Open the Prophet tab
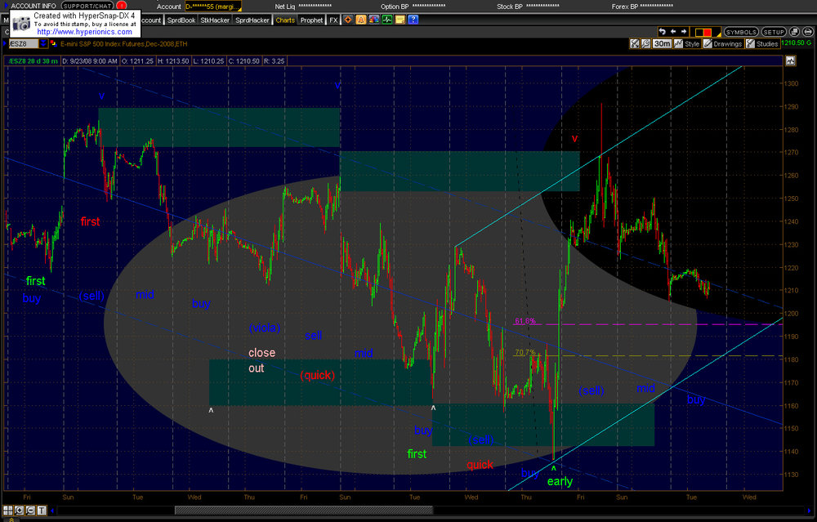 coord(311,20)
